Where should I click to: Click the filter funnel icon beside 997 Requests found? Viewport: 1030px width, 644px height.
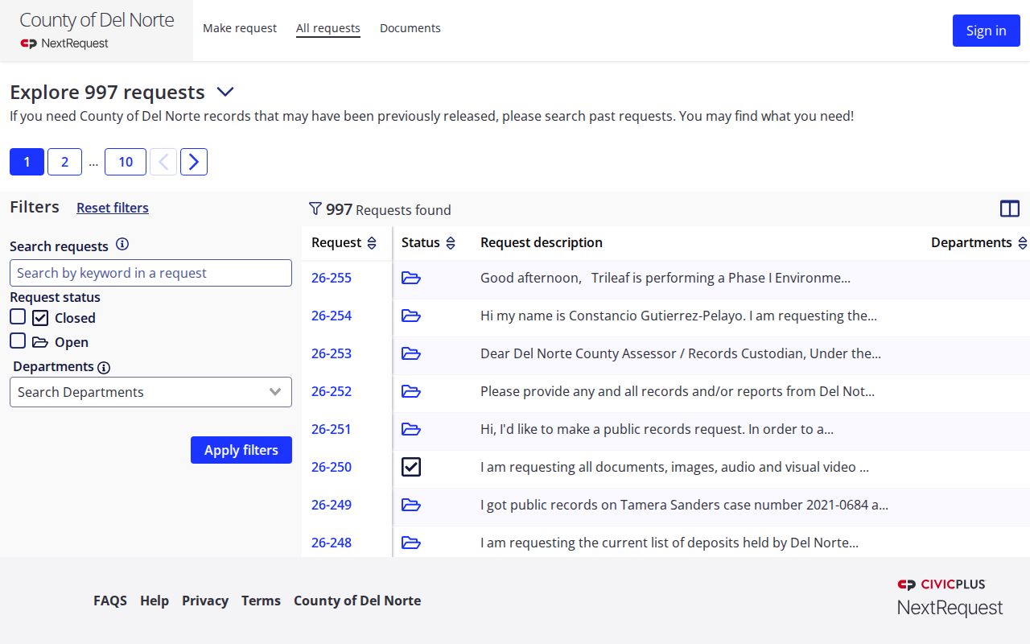(315, 208)
